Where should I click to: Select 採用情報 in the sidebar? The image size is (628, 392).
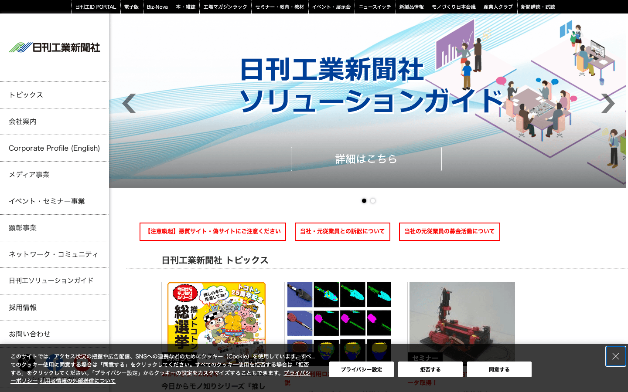(x=55, y=308)
